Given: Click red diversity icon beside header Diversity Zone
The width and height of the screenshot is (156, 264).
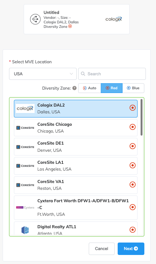Looking at the screenshot, I should click(x=70, y=26).
